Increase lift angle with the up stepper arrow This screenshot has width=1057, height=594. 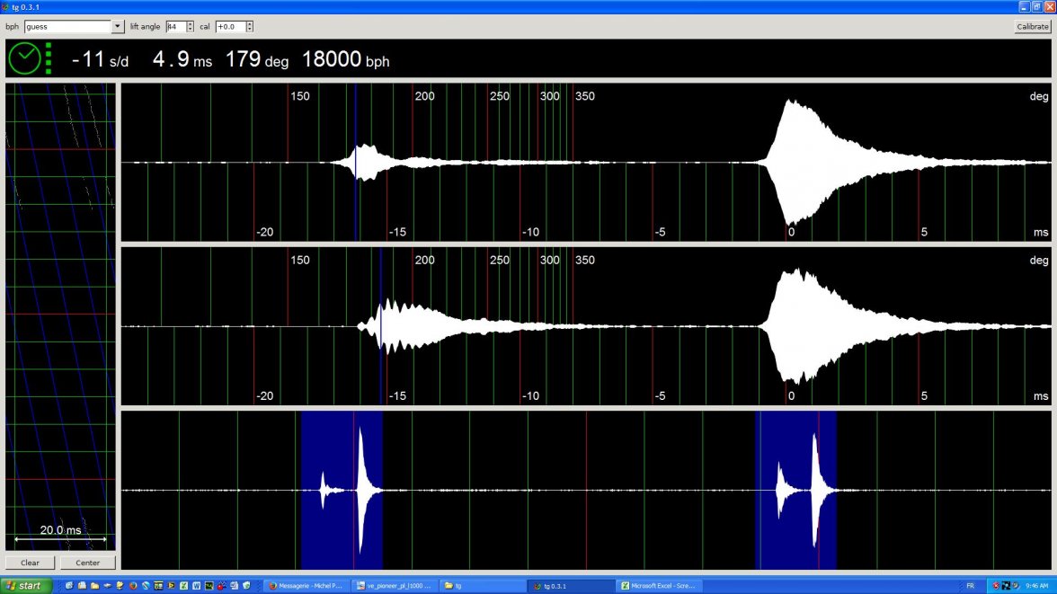click(190, 24)
